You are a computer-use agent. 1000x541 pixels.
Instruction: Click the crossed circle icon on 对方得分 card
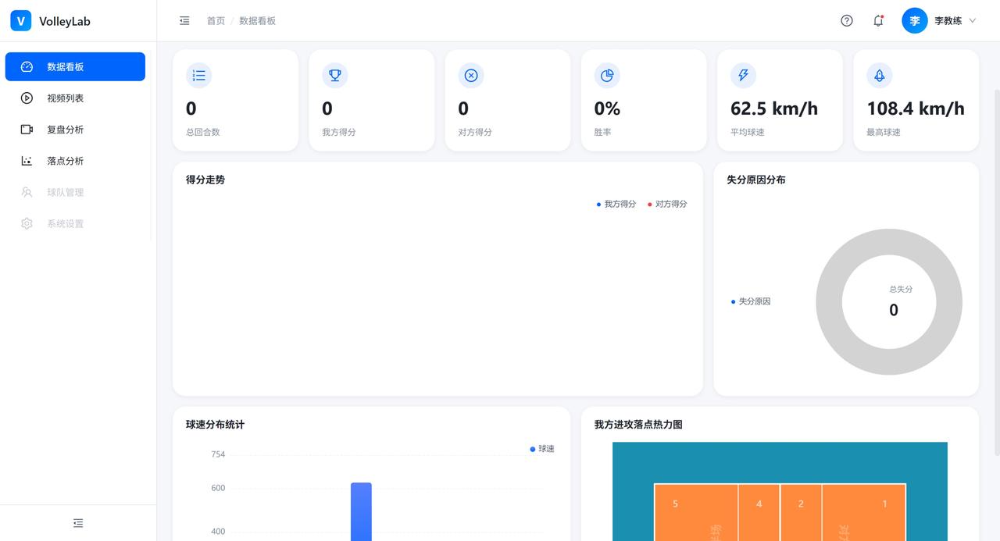471,76
